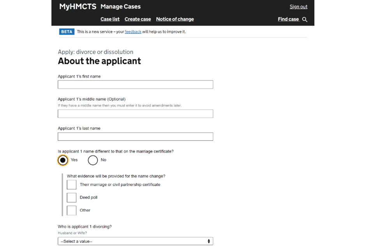Select Yes for name different radio

pos(63,160)
